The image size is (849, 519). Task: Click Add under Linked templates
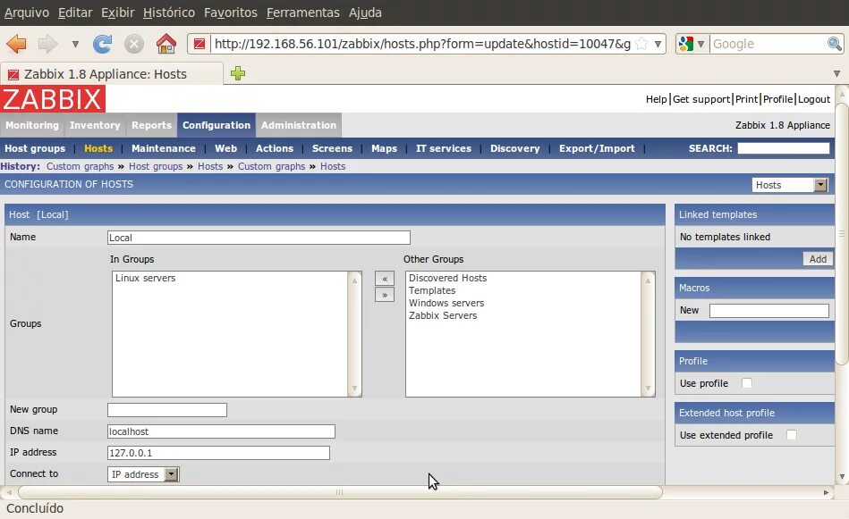[x=818, y=259]
